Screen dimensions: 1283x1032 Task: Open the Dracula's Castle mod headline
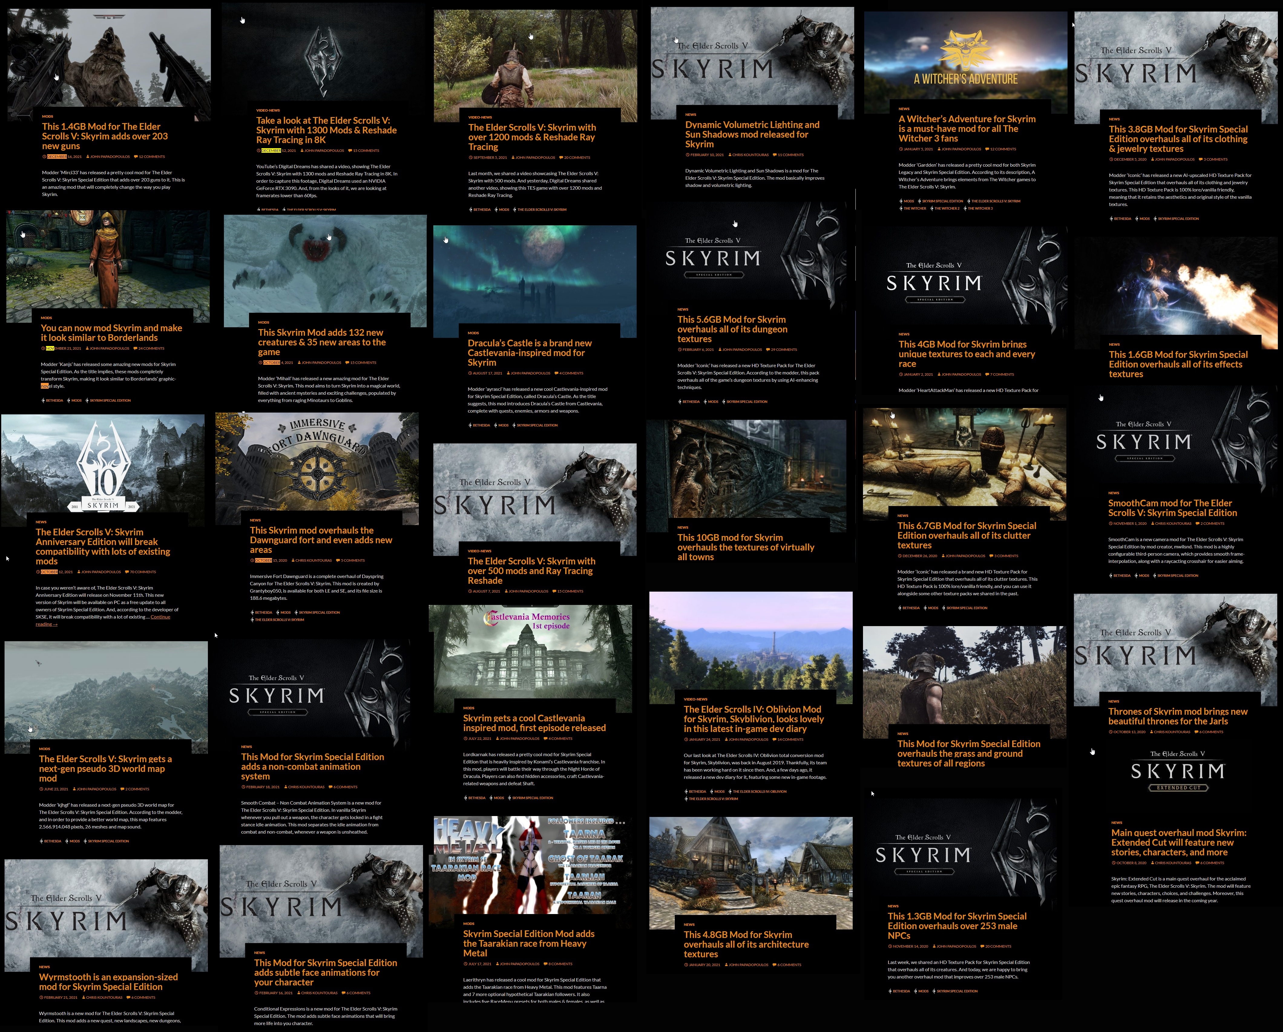point(529,353)
